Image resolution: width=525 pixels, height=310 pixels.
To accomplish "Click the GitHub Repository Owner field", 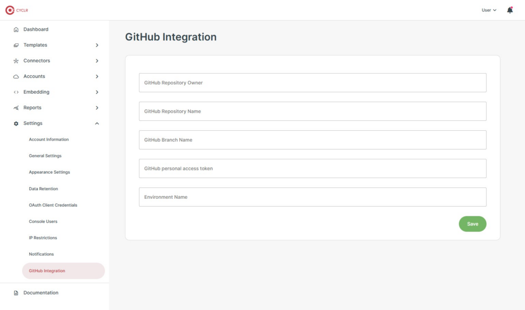I will pos(312,82).
